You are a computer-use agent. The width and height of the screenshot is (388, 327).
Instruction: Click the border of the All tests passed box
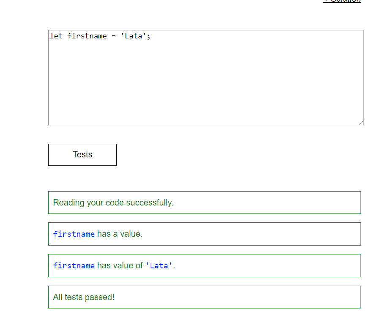(x=205, y=287)
